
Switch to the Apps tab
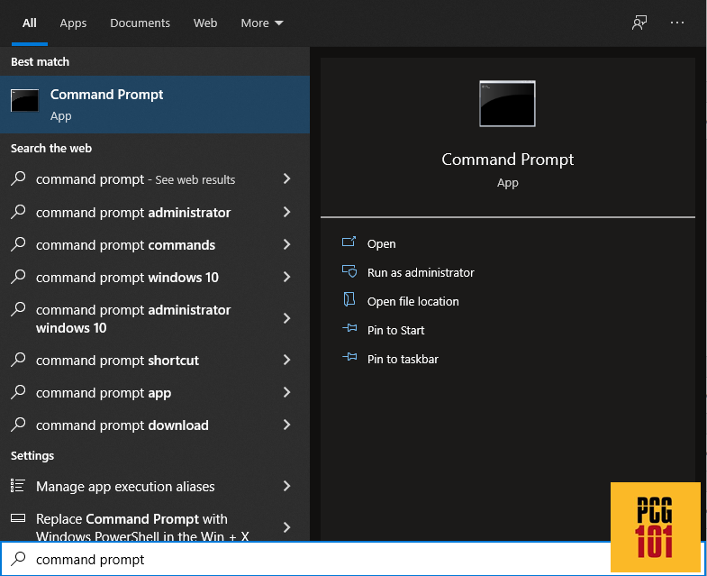click(x=73, y=23)
